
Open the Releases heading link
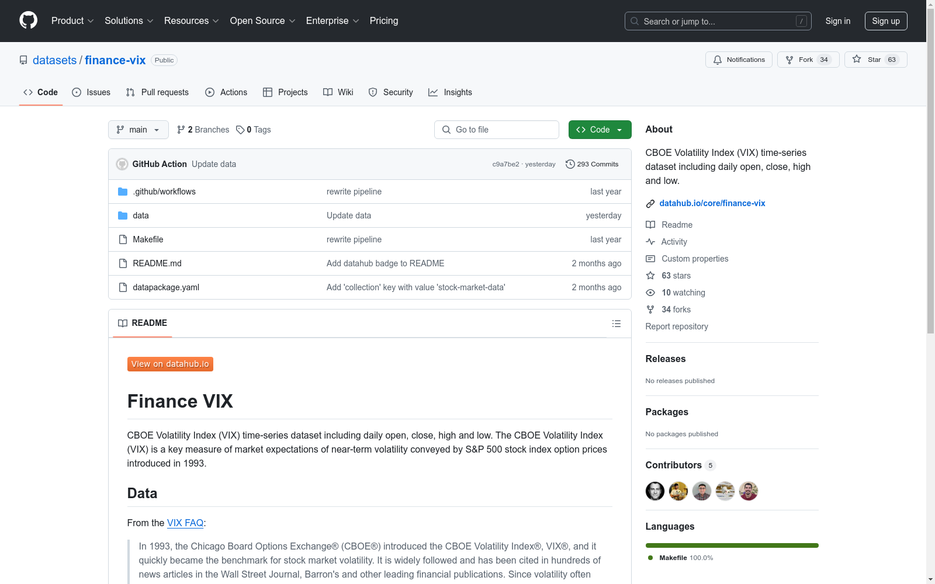click(x=666, y=359)
